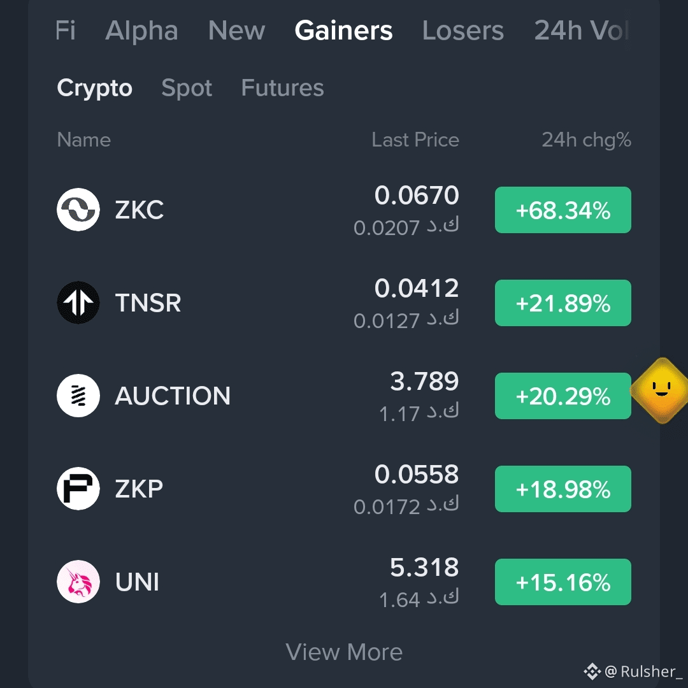Tap the Binance logo beside Rulsher
The height and width of the screenshot is (688, 688).
point(592,671)
